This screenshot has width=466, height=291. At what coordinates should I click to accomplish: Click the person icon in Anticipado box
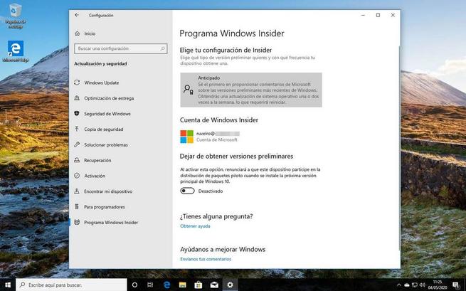[189, 90]
